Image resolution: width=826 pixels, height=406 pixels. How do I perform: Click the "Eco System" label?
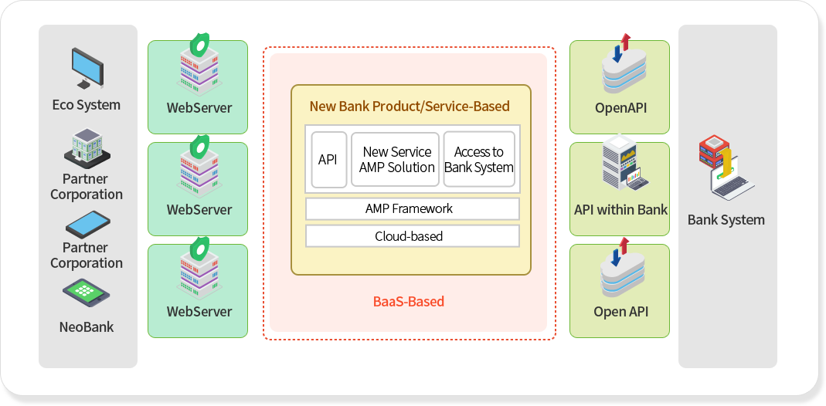(87, 105)
